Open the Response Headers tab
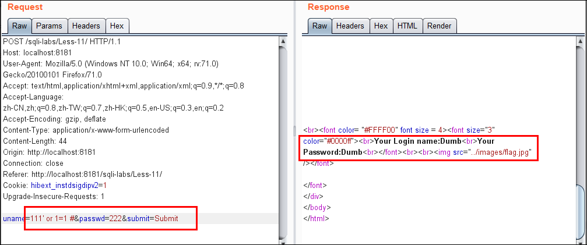 click(350, 26)
